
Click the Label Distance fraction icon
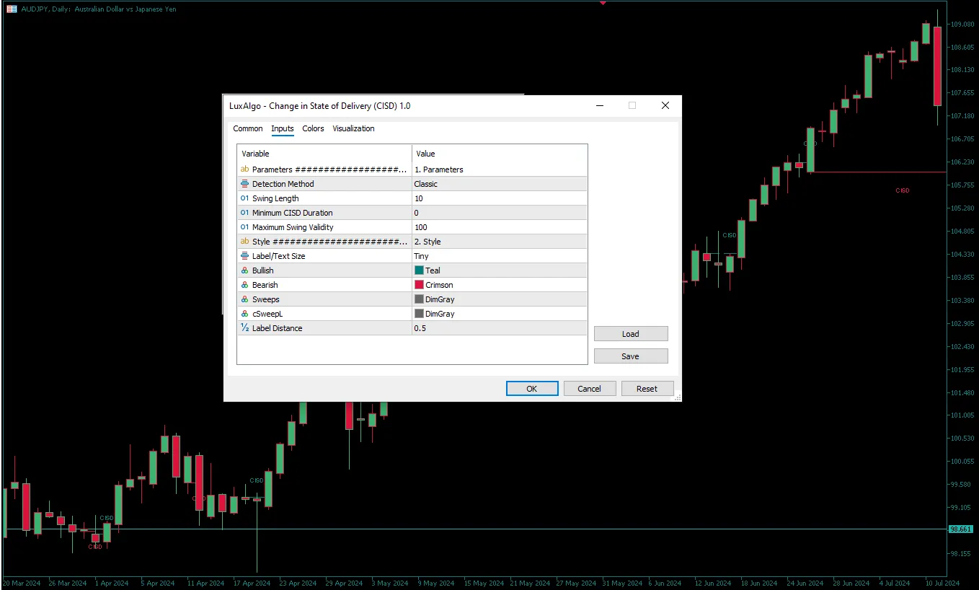[x=244, y=328]
